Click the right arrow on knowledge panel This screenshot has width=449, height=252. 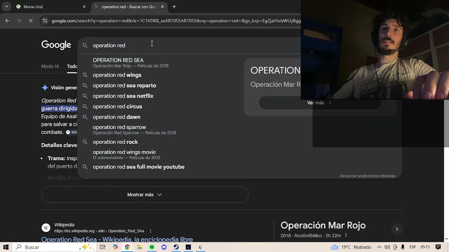tap(397, 229)
